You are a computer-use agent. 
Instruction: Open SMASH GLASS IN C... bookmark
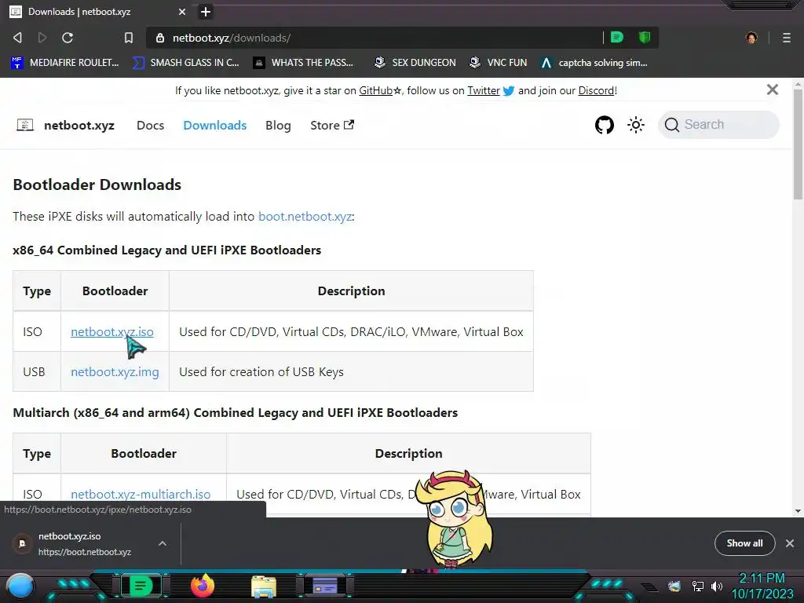tap(185, 63)
